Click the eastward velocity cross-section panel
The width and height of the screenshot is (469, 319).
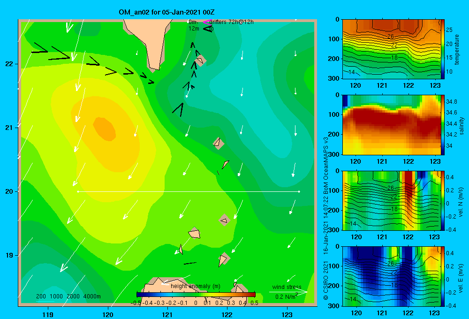[x=391, y=276]
